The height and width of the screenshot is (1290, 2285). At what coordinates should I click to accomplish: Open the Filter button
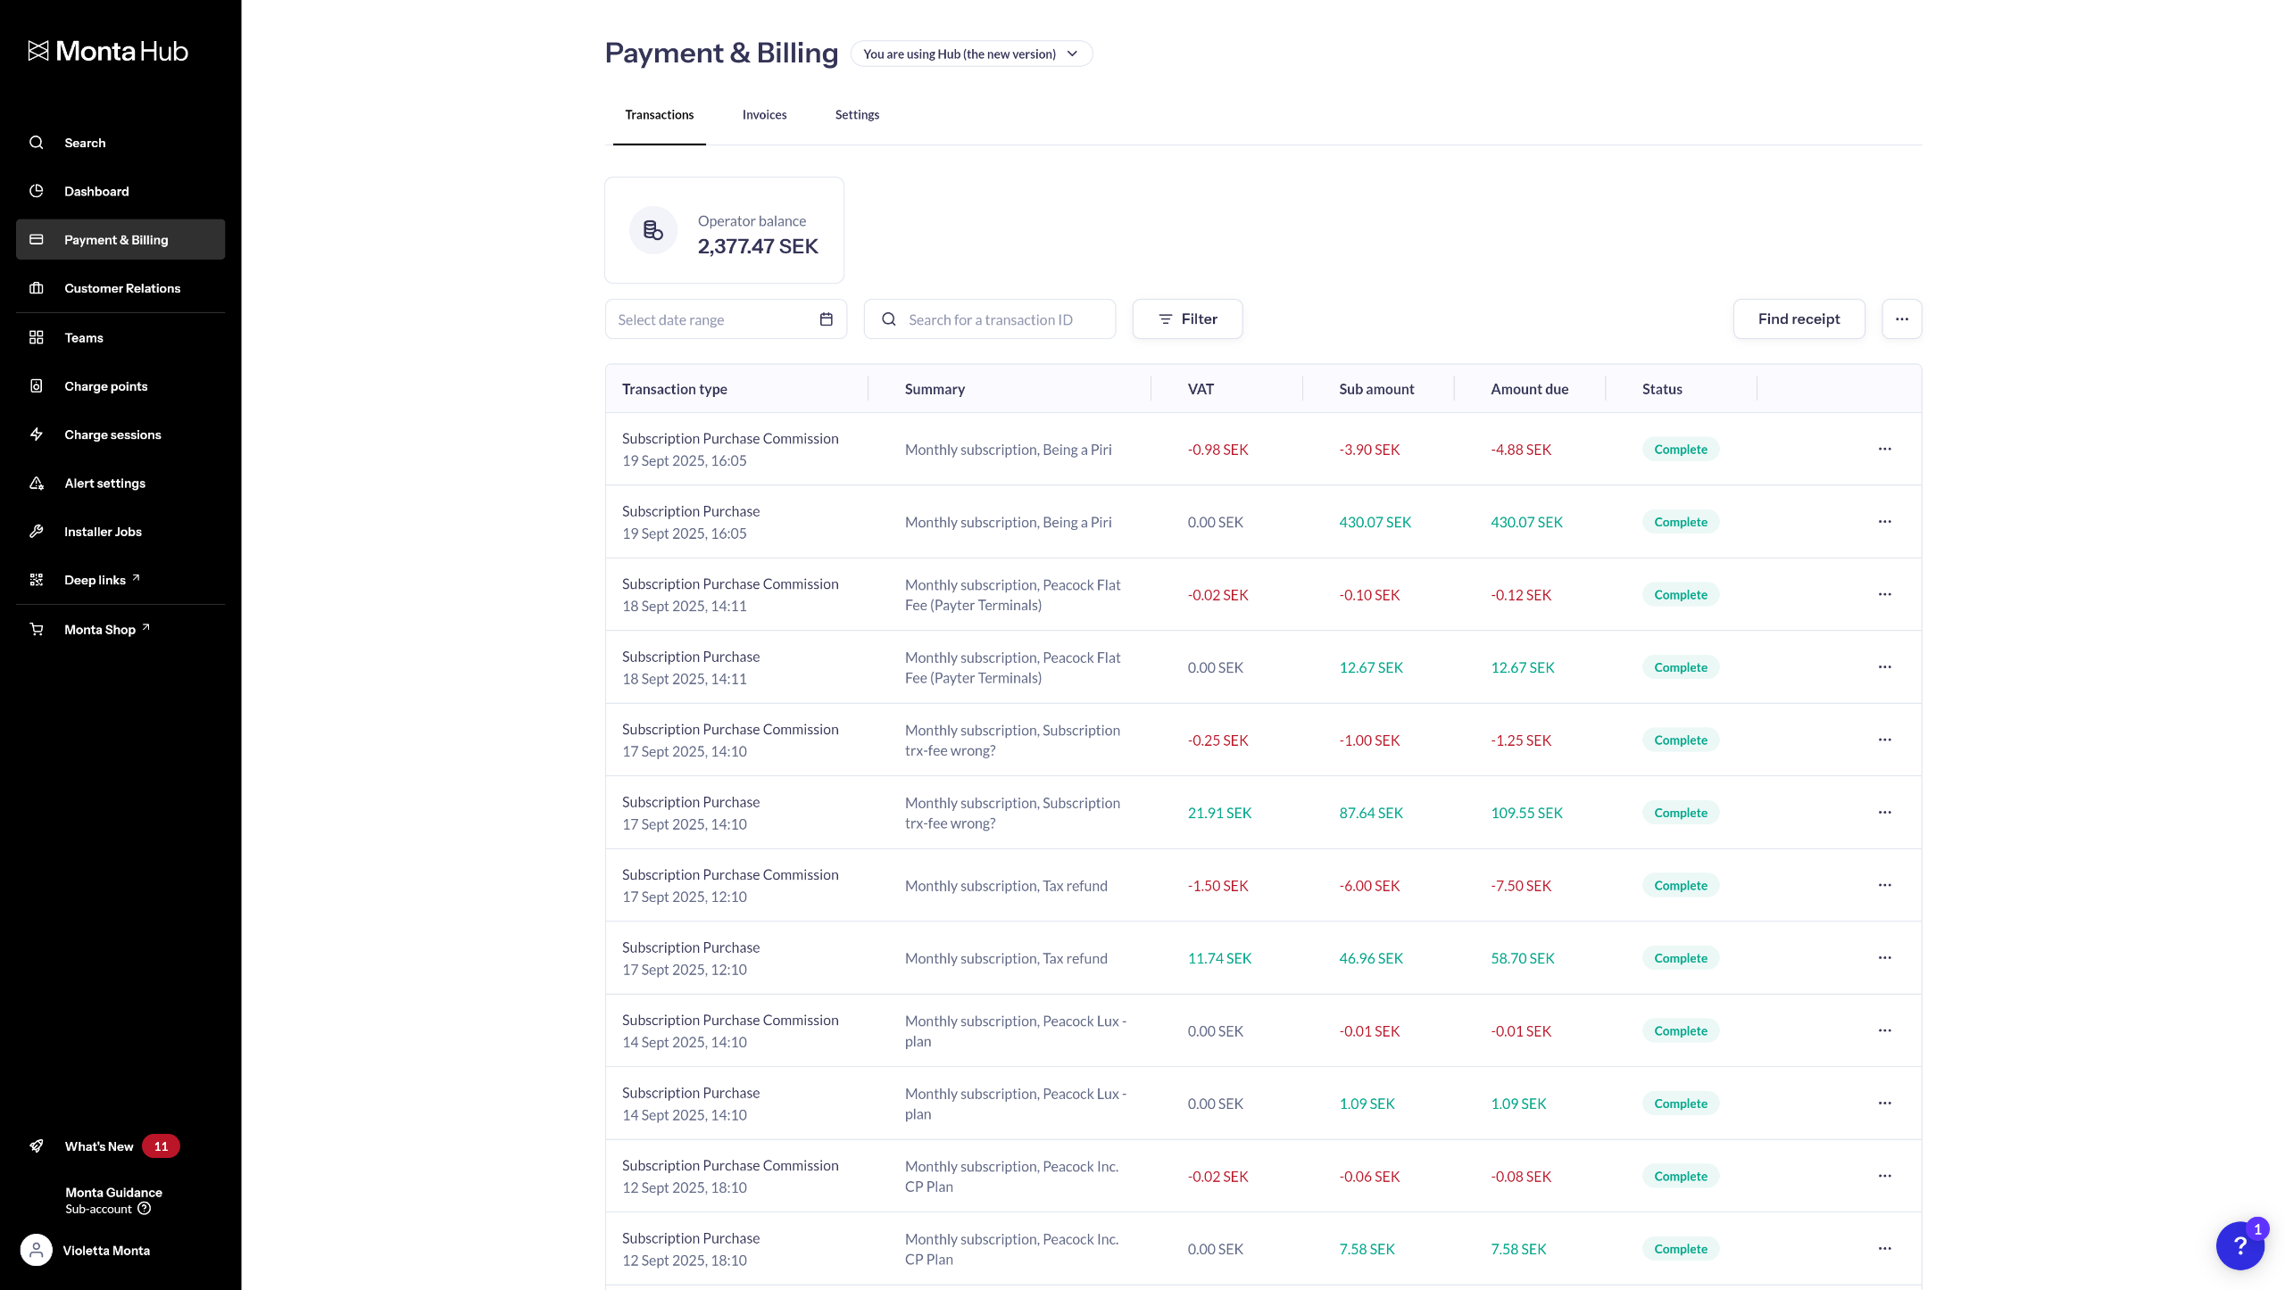pos(1187,319)
